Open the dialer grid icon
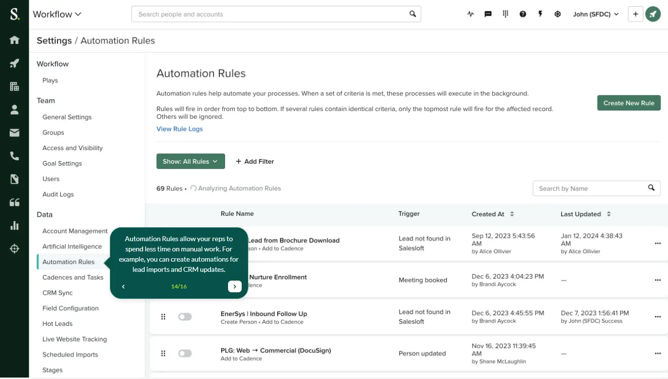 (505, 14)
